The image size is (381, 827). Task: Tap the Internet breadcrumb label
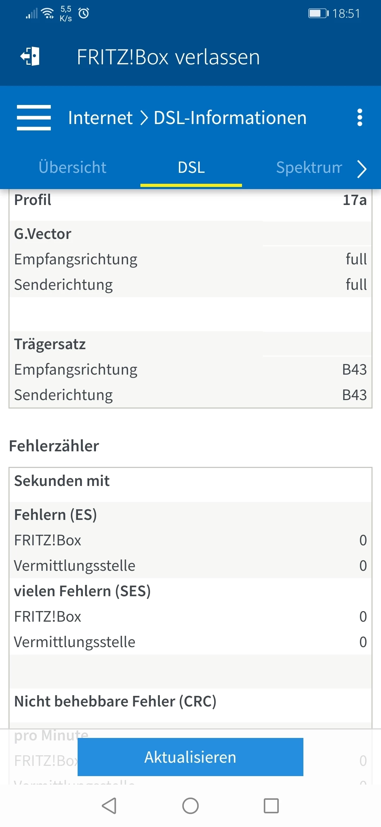tap(100, 118)
